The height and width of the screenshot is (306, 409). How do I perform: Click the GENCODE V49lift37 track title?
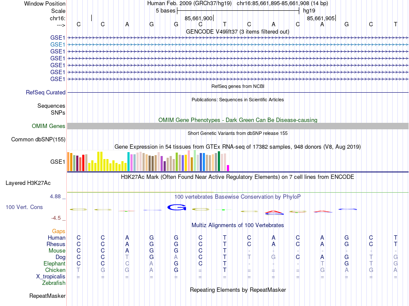pyautogui.click(x=237, y=31)
